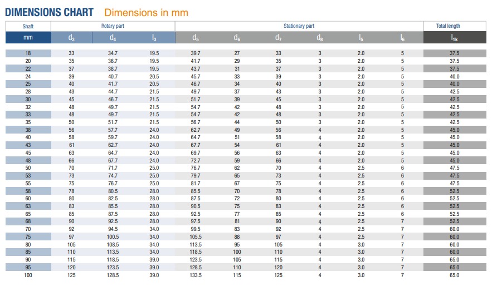Screen dimensions: 497x286
Task: Click d5 value 90.5 in shaft 63 row
Action: point(196,206)
